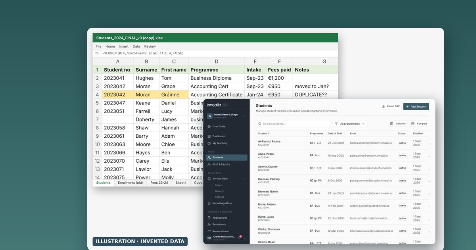Select the Students sheet tab
476x250 pixels.
tap(103, 183)
